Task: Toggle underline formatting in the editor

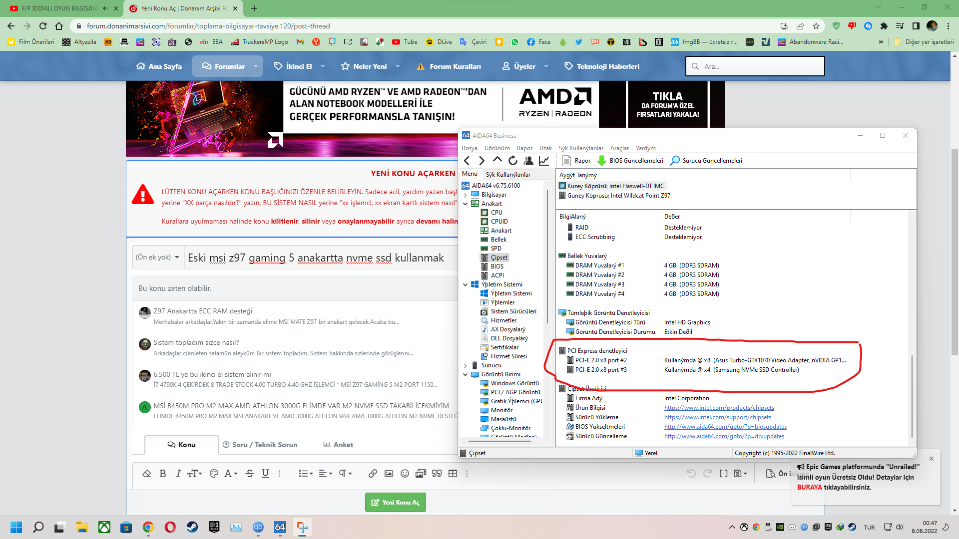Action: (x=265, y=474)
